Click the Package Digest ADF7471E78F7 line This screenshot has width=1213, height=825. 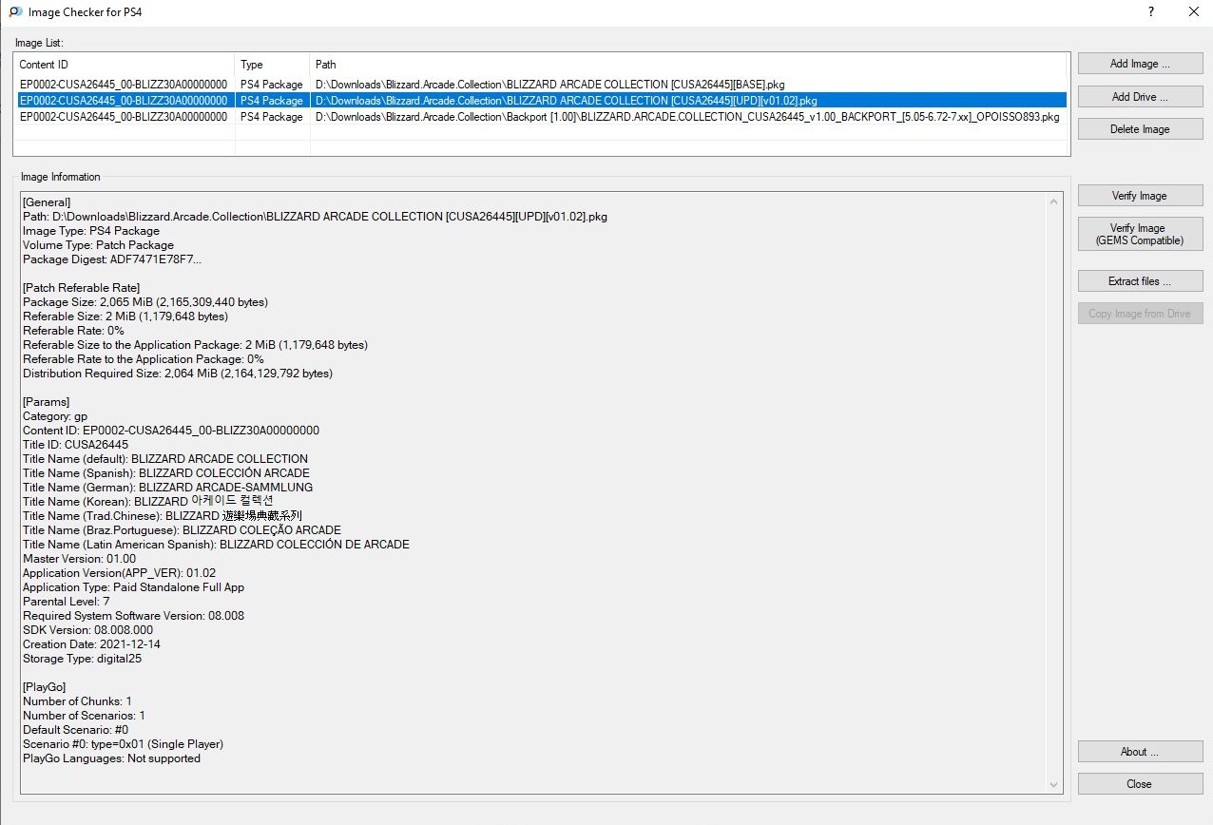click(112, 259)
